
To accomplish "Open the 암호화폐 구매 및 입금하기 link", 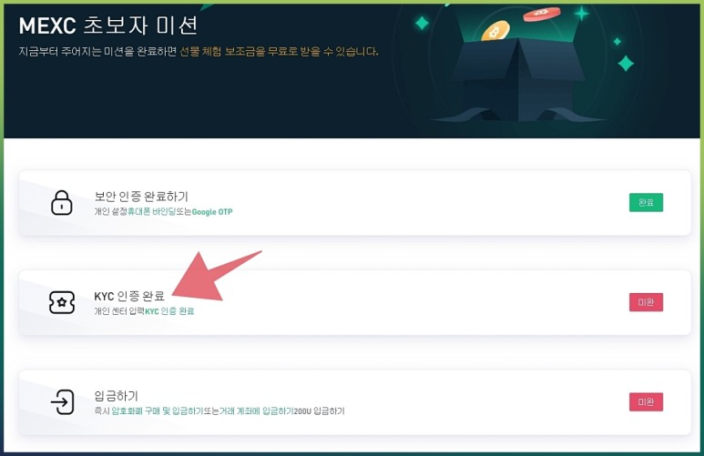I will click(x=158, y=410).
